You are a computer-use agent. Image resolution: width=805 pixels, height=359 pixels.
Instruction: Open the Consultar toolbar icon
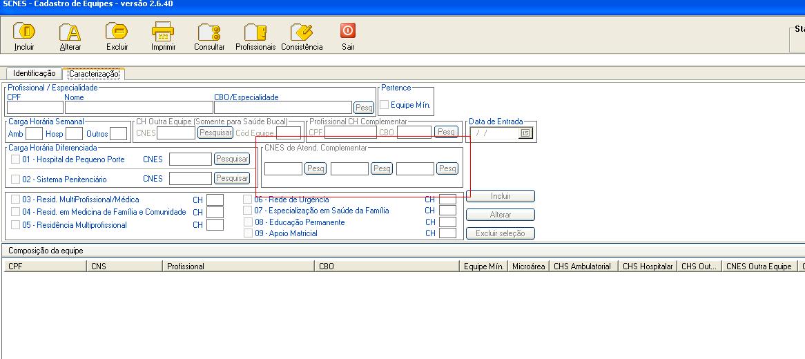[209, 32]
